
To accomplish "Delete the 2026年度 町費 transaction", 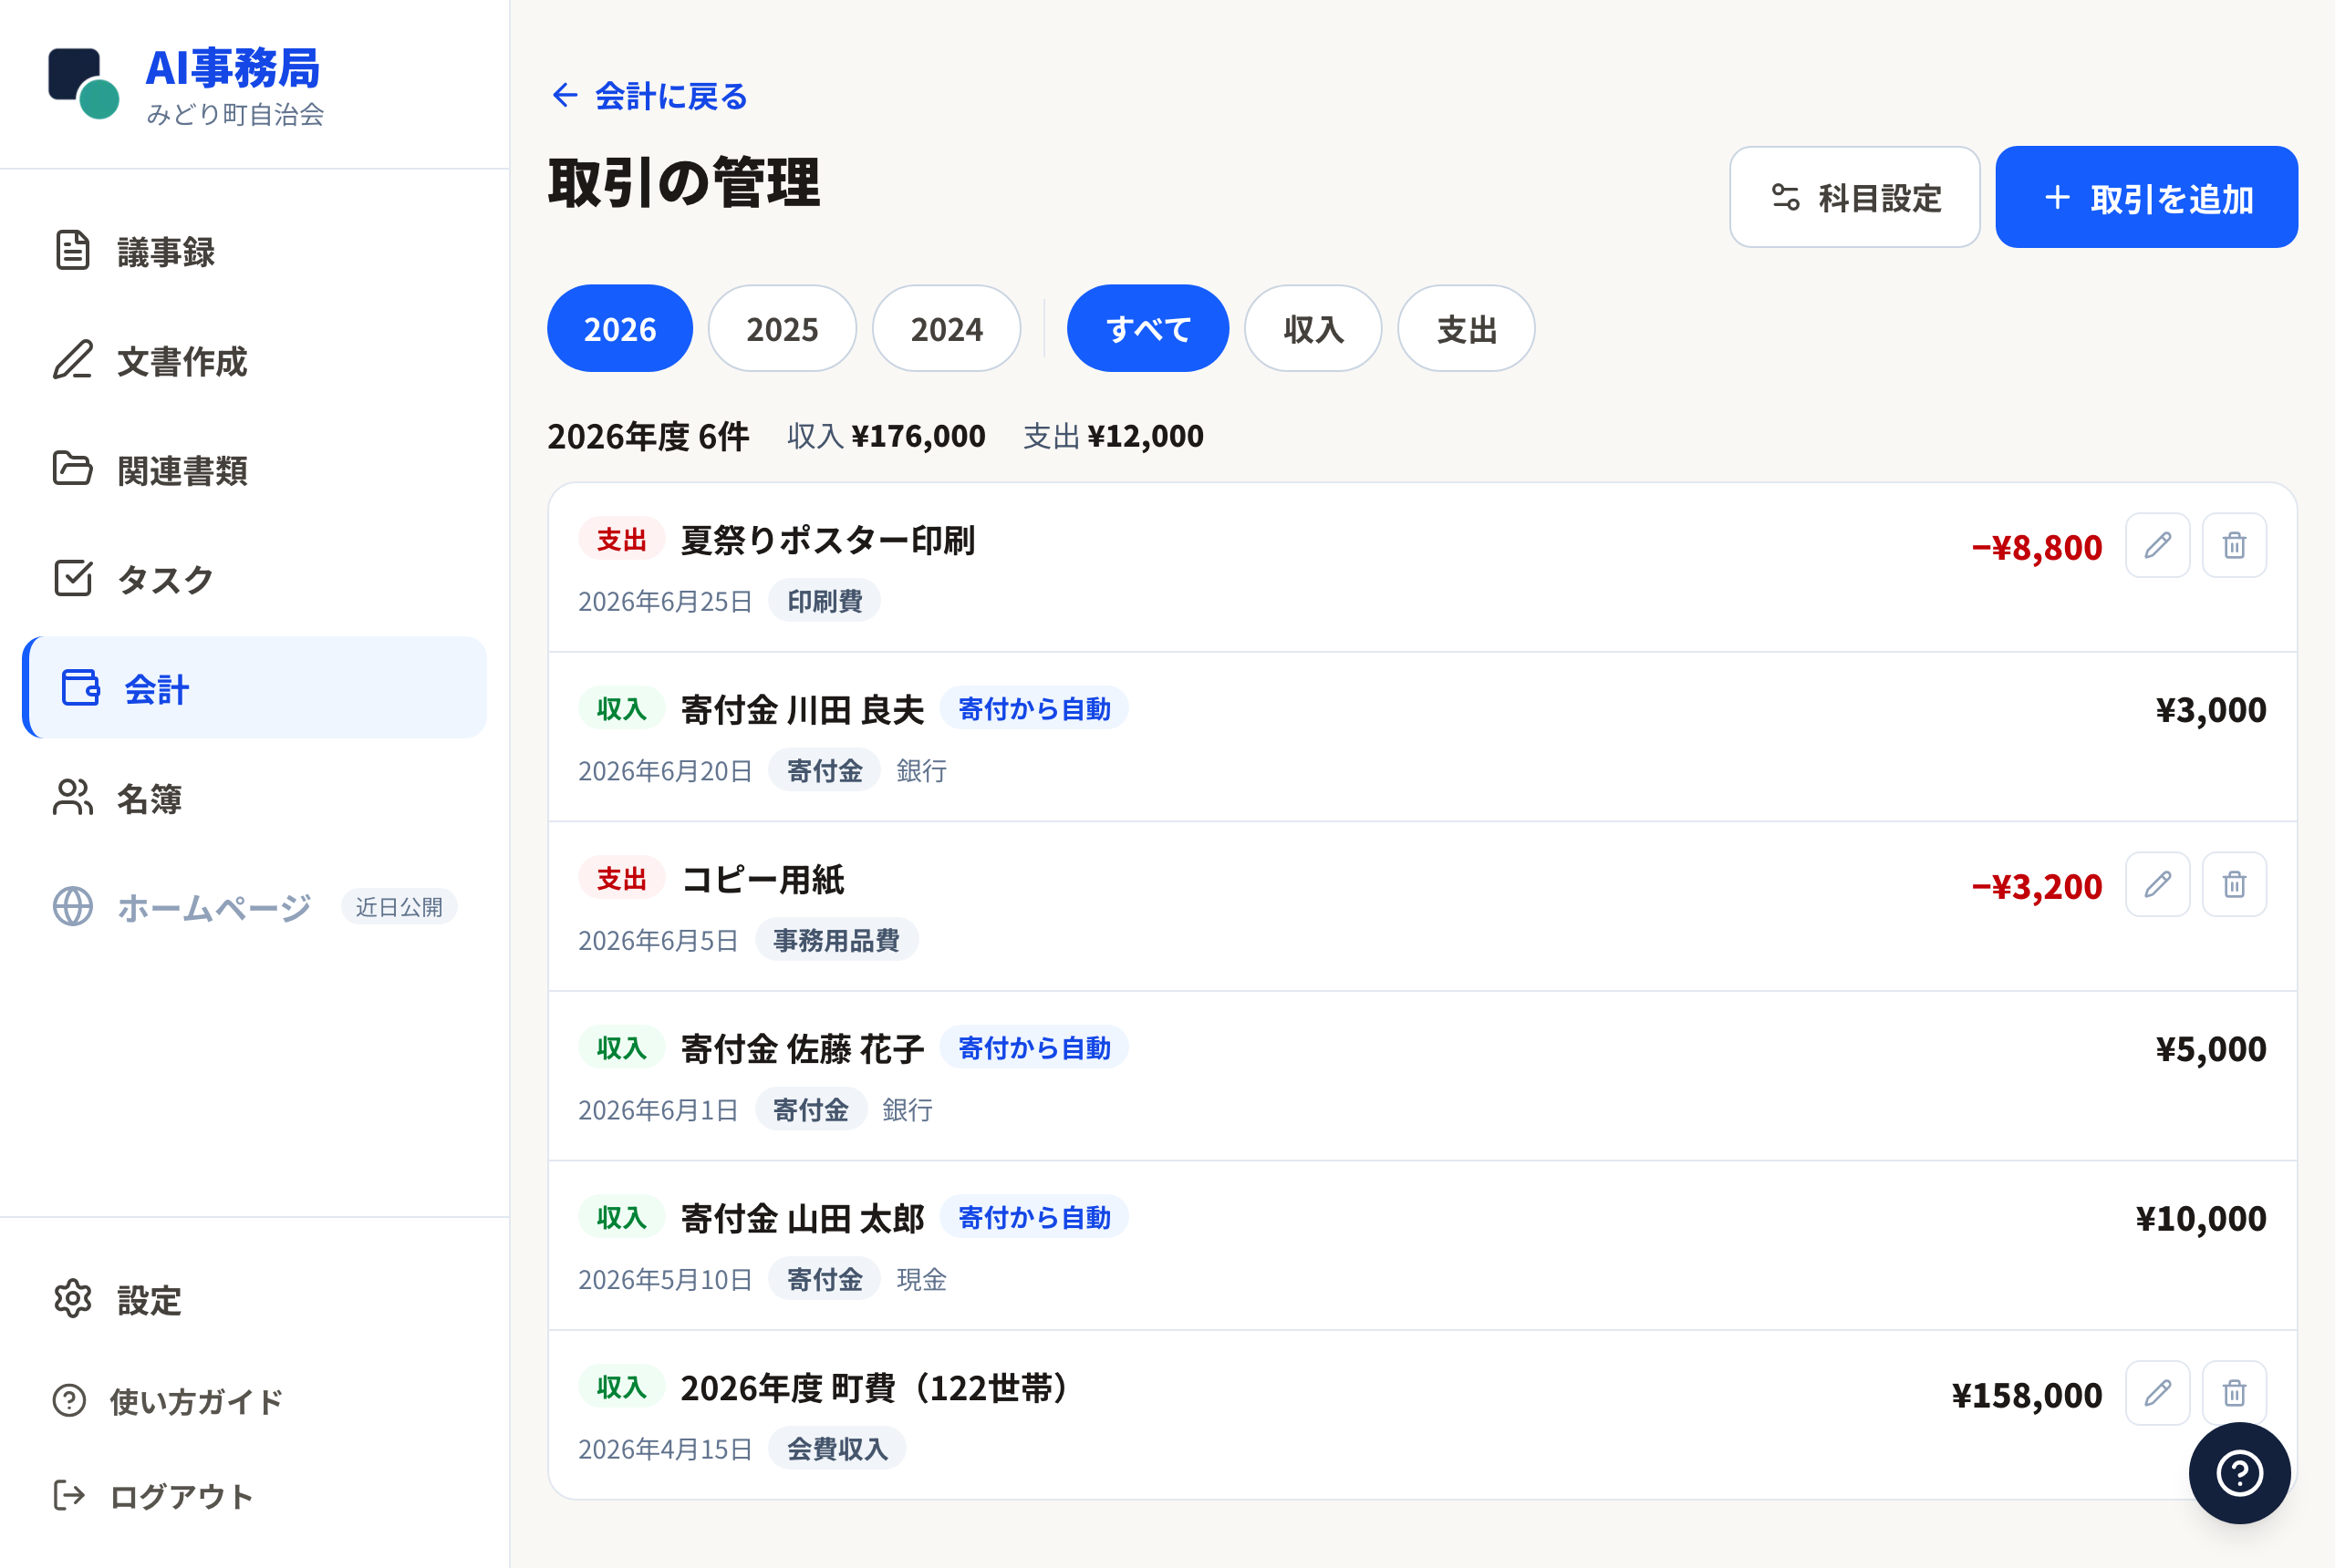I will click(x=2234, y=1392).
